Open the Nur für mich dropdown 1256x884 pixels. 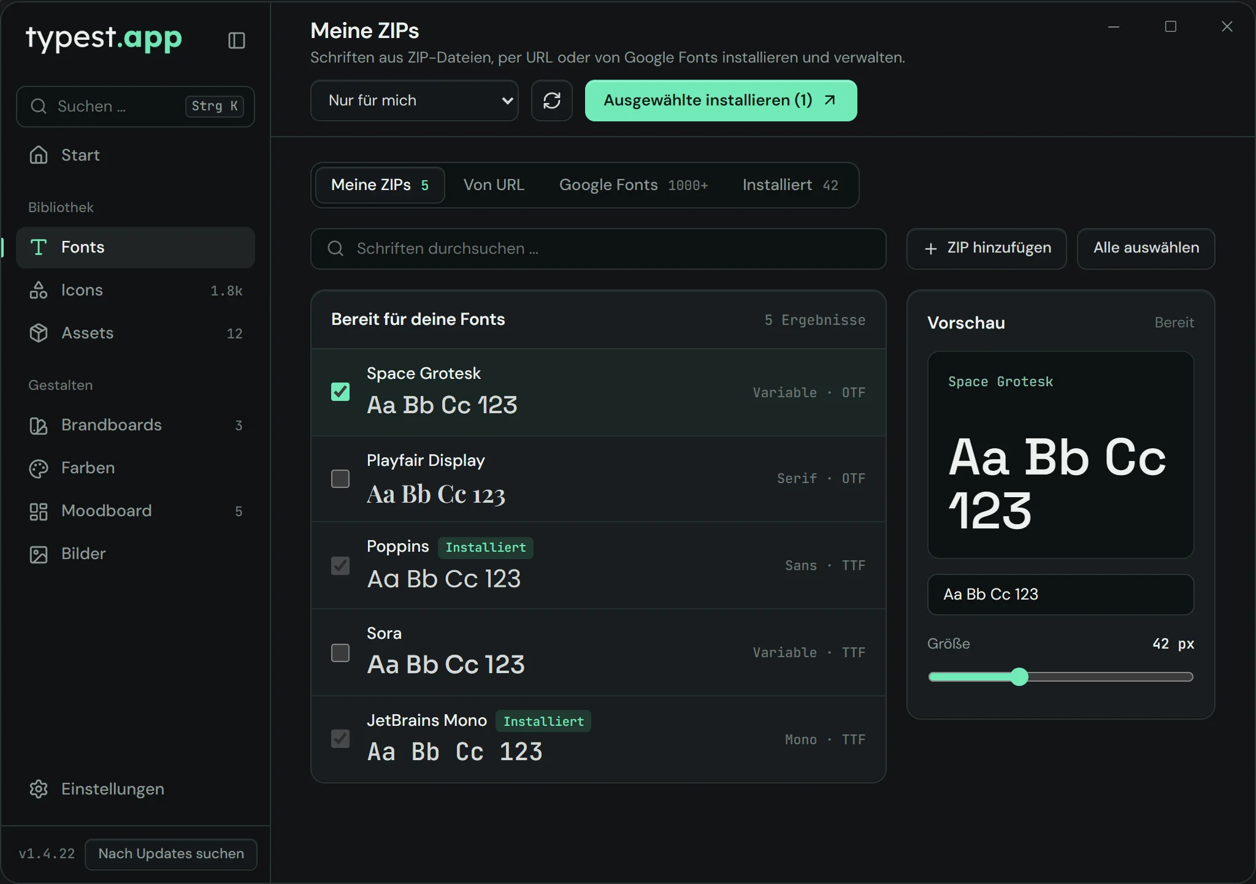coord(415,101)
